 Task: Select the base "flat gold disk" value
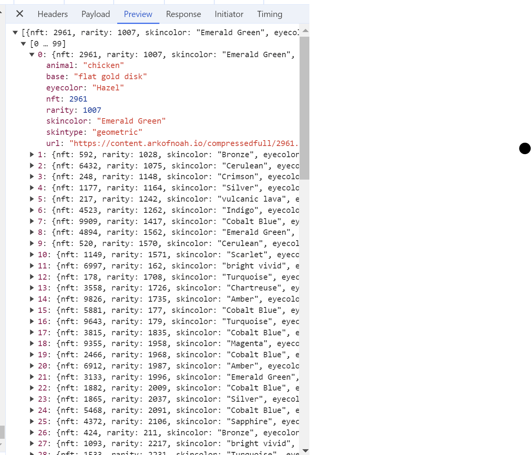pos(110,77)
